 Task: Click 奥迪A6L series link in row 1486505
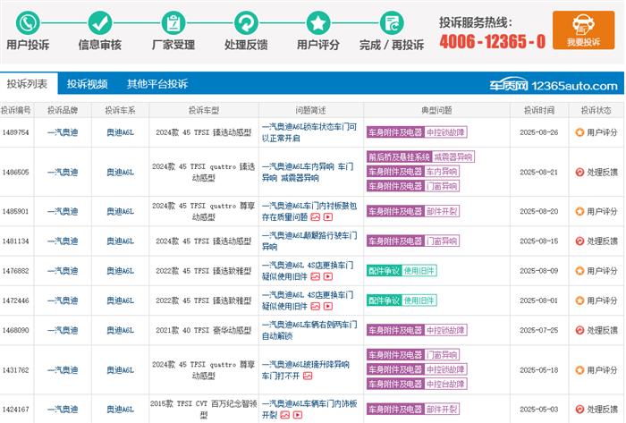[119, 172]
